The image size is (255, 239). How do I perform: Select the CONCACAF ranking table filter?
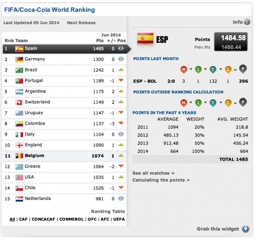[43, 219]
